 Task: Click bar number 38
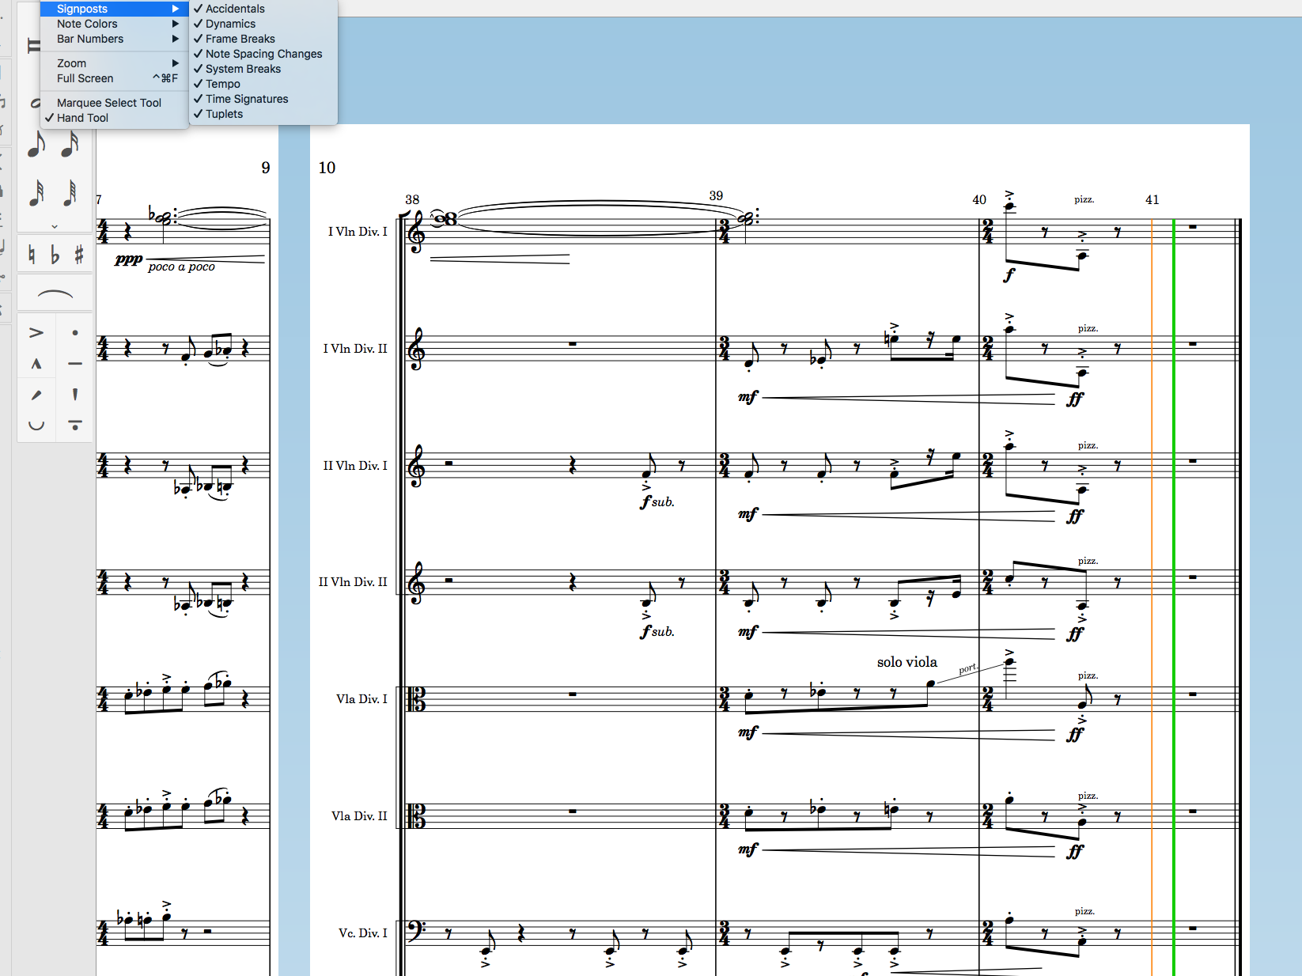point(412,199)
